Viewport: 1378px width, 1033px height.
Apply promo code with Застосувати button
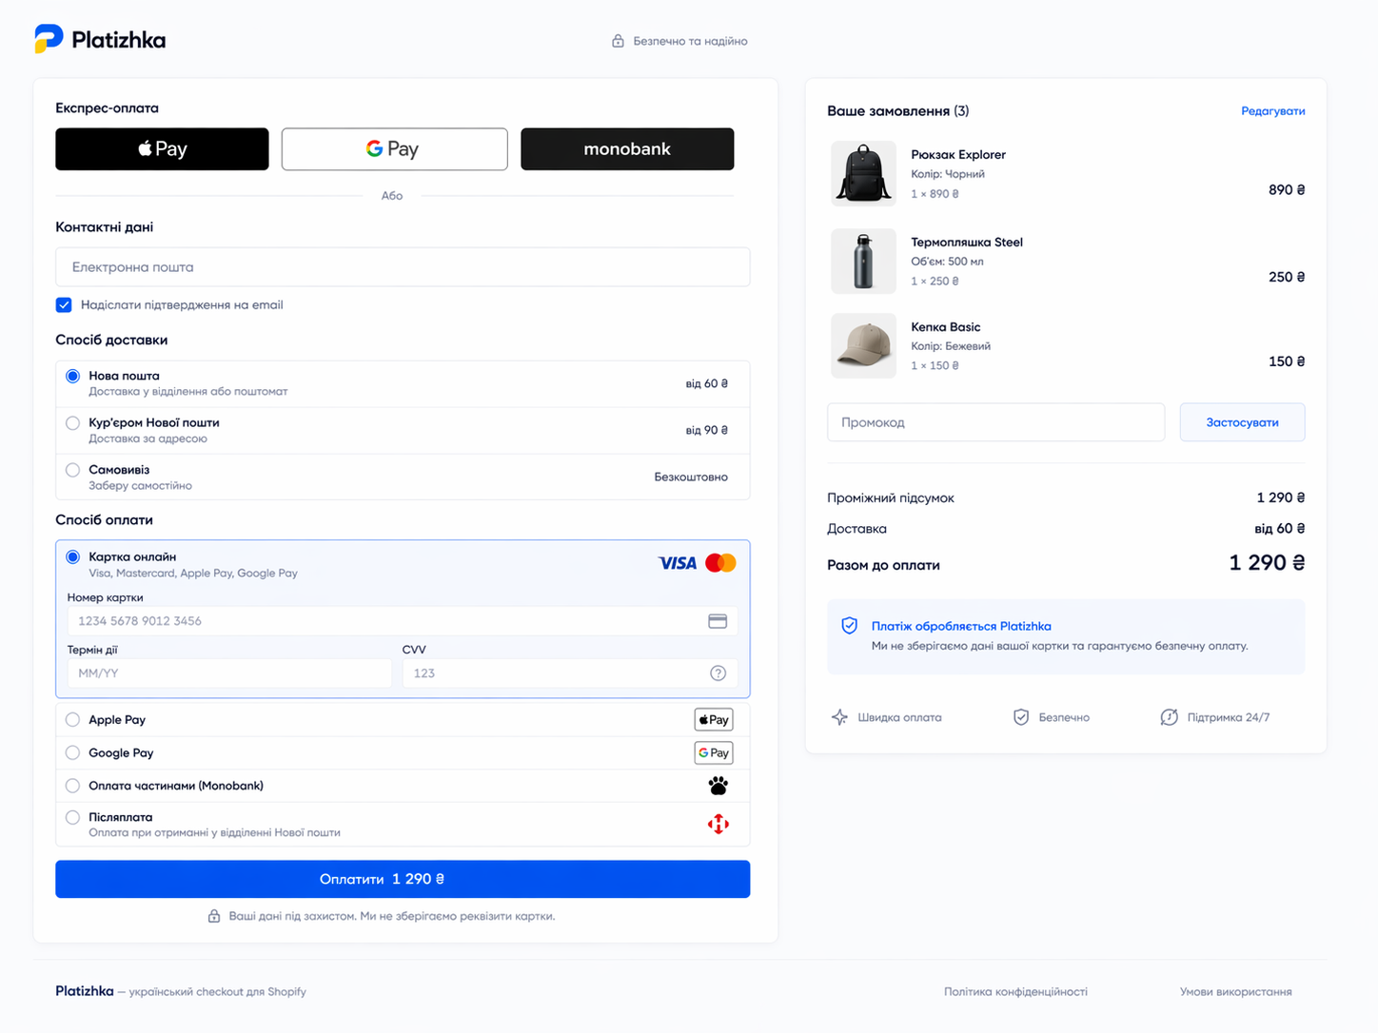(x=1241, y=422)
